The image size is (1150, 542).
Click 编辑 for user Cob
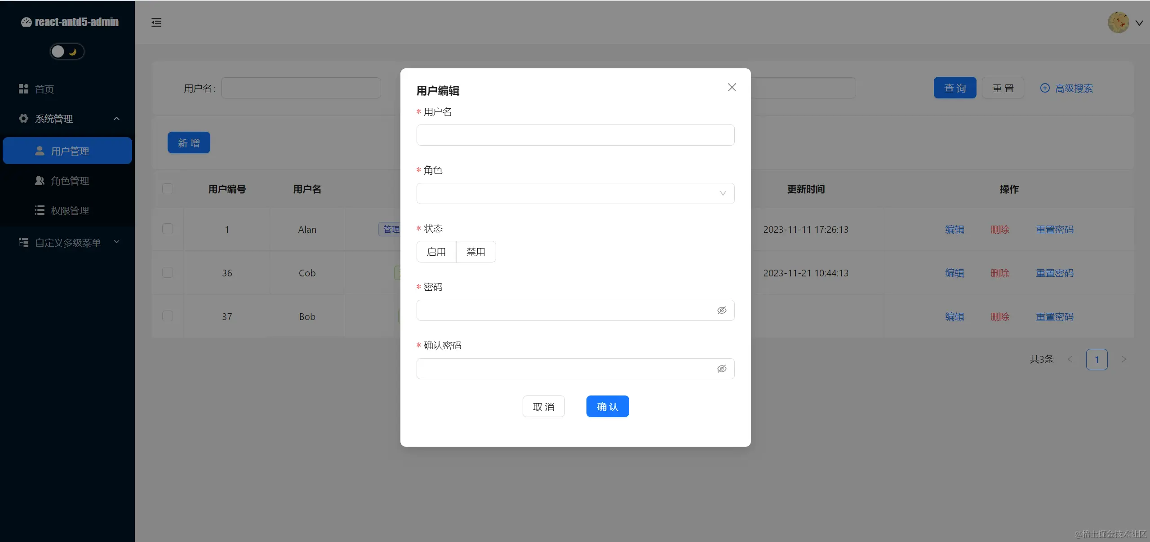(955, 273)
